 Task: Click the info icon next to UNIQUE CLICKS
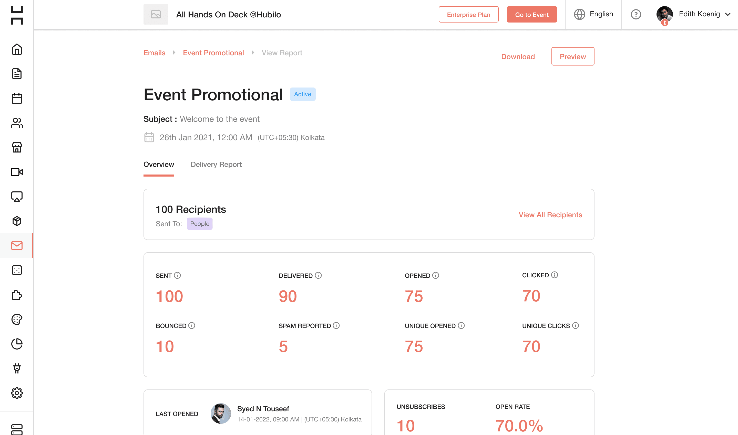[x=575, y=326]
